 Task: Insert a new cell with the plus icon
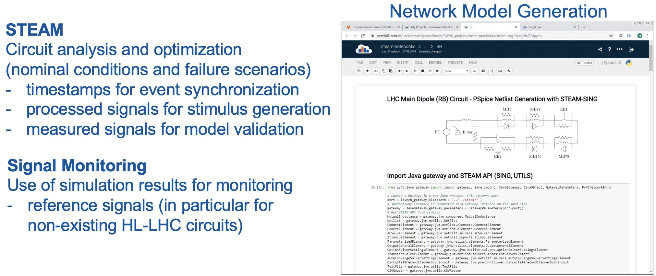click(x=367, y=71)
